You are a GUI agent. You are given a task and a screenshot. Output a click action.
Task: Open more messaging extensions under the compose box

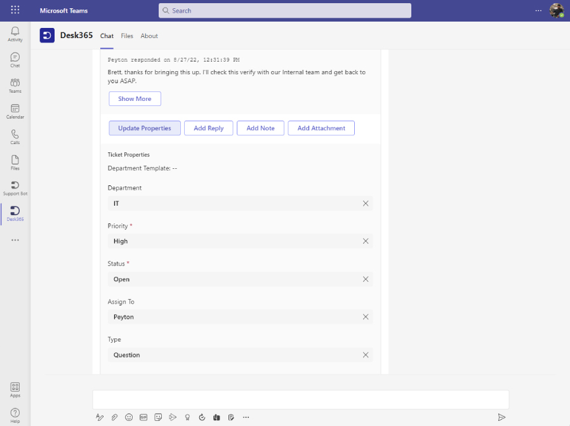(246, 417)
